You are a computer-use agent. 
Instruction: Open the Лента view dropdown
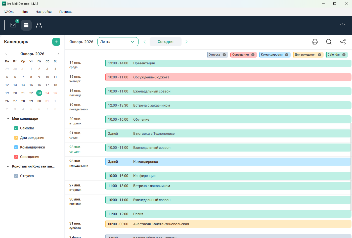(x=118, y=42)
